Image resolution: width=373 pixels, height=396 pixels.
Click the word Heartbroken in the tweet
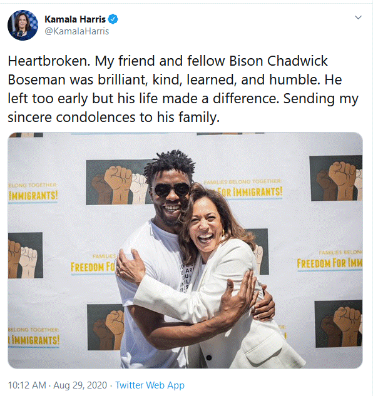click(x=49, y=61)
